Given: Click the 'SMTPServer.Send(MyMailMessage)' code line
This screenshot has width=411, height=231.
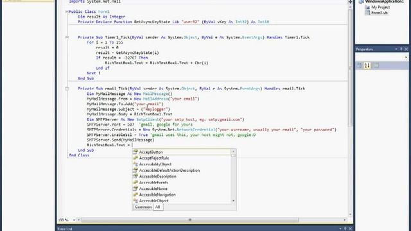Looking at the screenshot, I should pyautogui.click(x=121, y=140).
